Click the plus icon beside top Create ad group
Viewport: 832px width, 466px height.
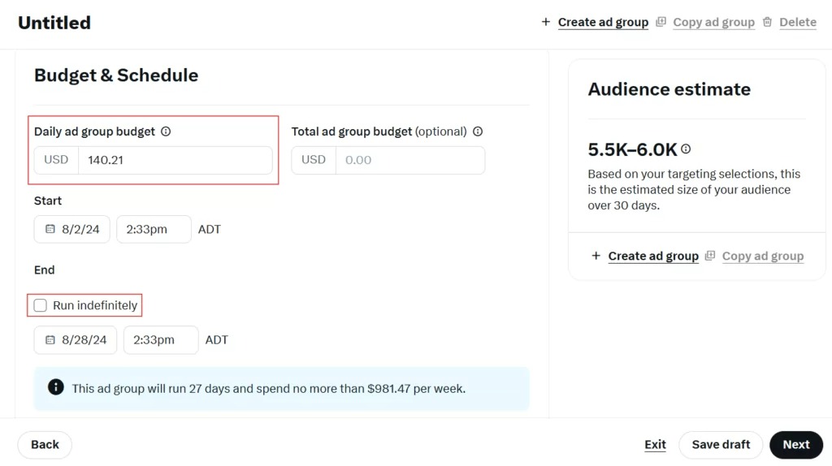546,22
